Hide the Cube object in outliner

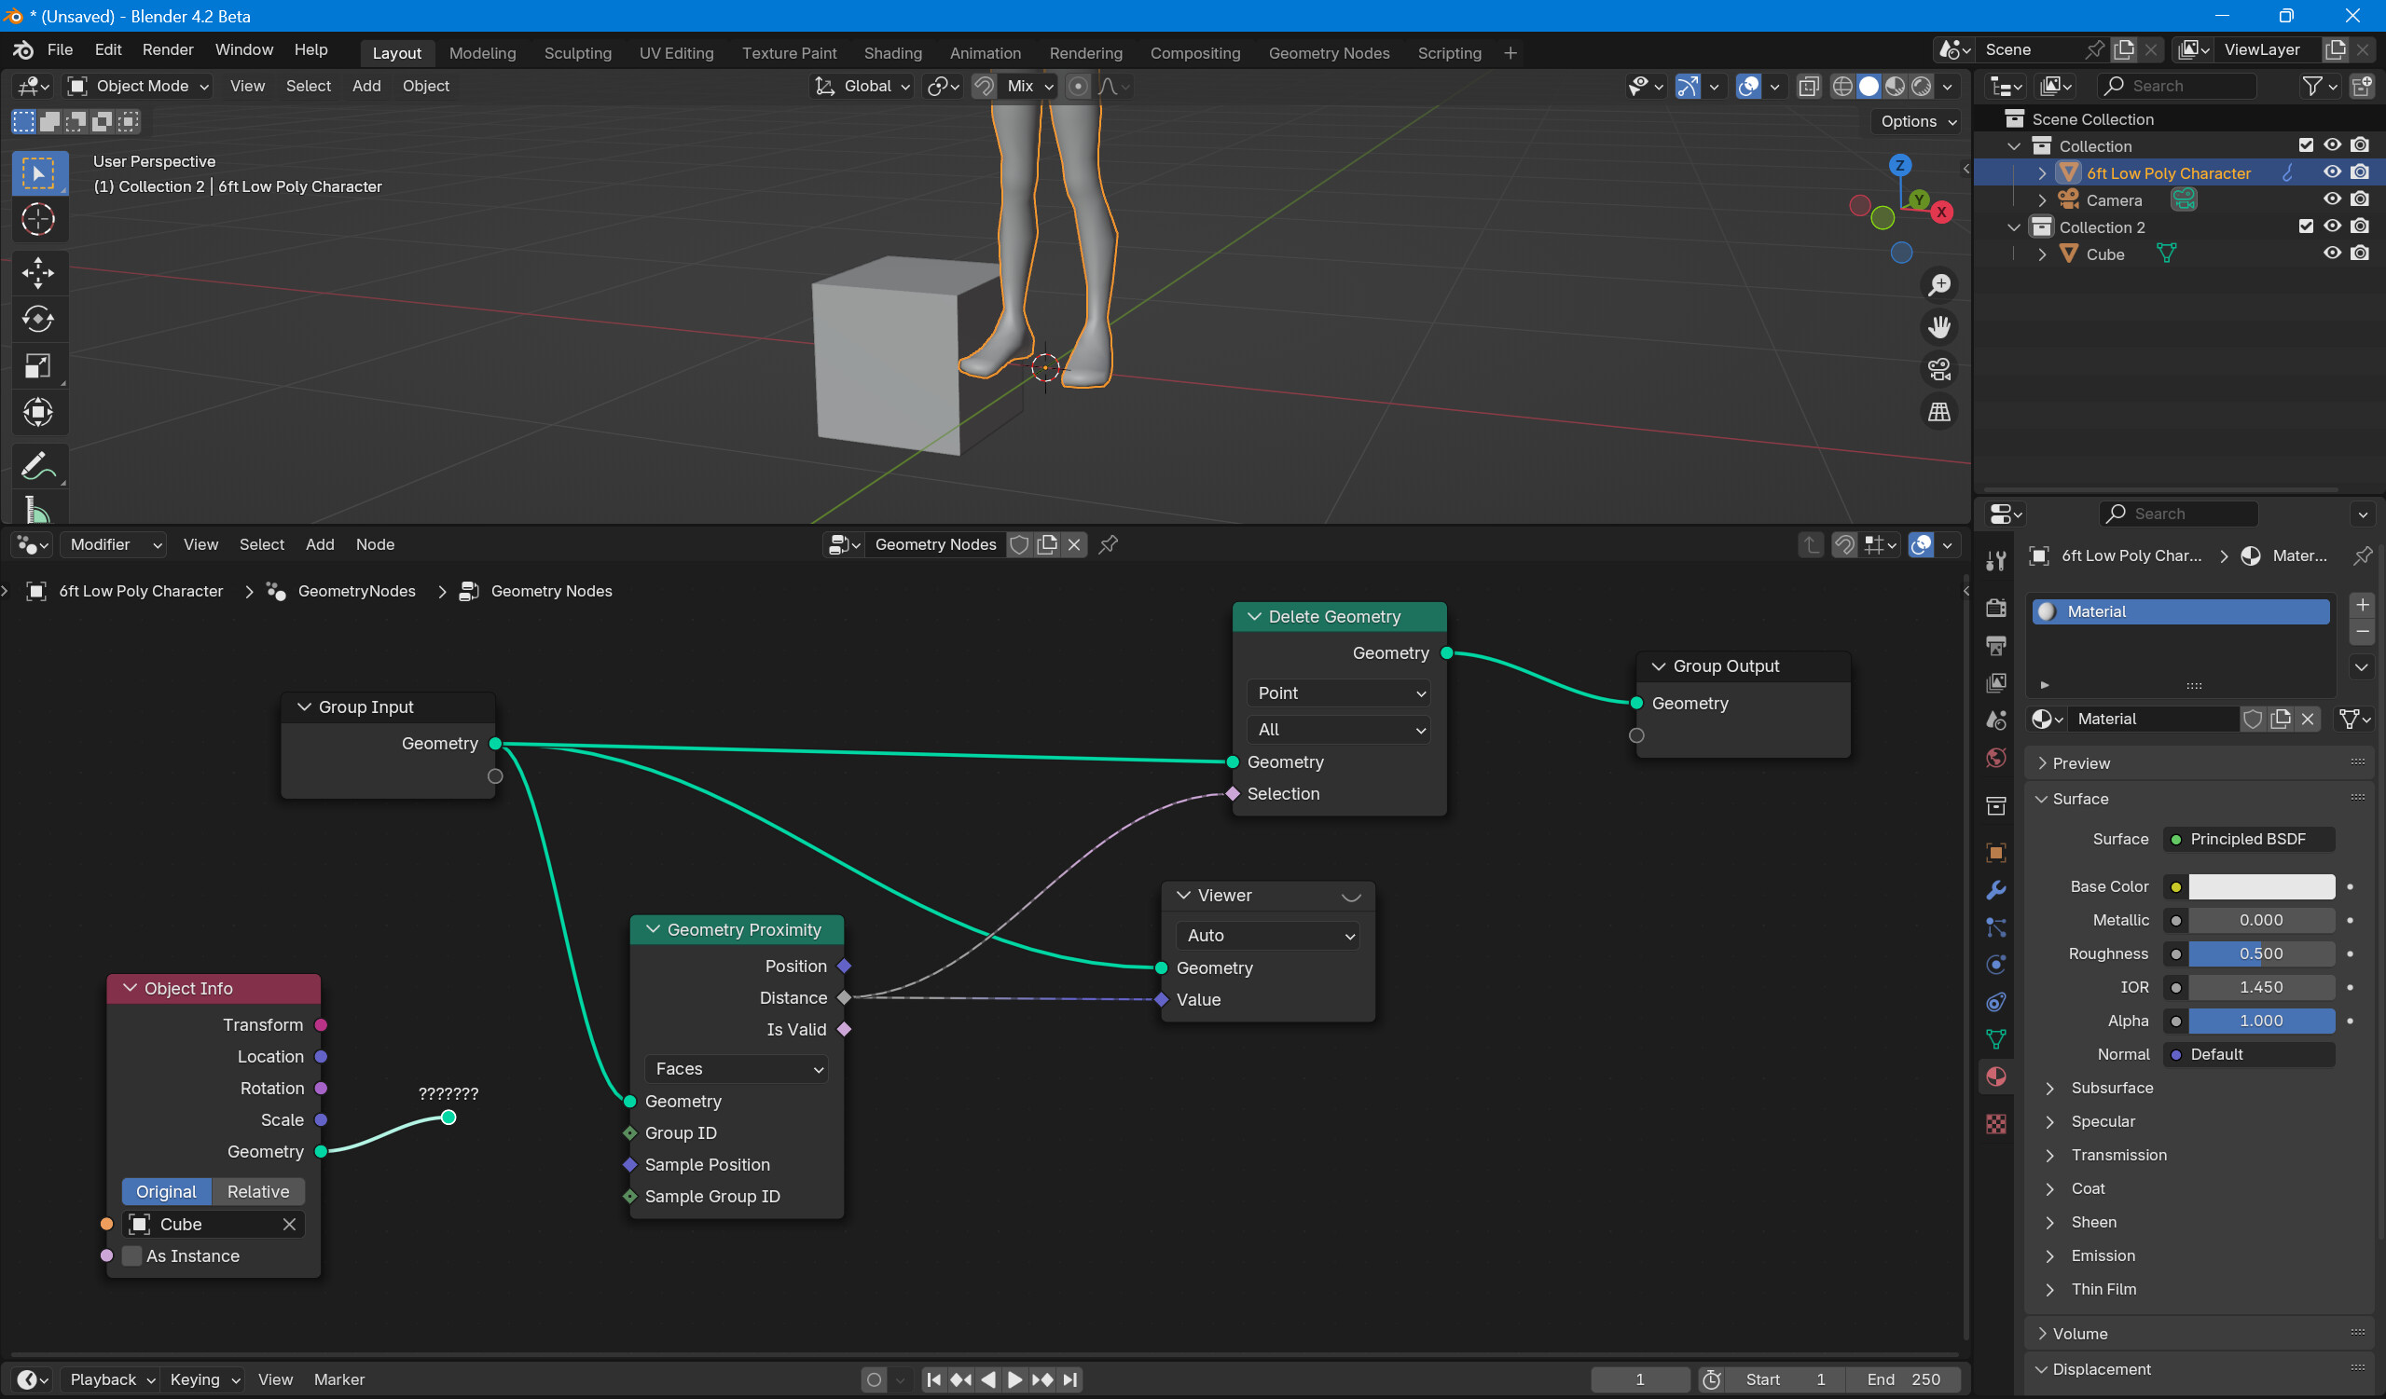2332,254
